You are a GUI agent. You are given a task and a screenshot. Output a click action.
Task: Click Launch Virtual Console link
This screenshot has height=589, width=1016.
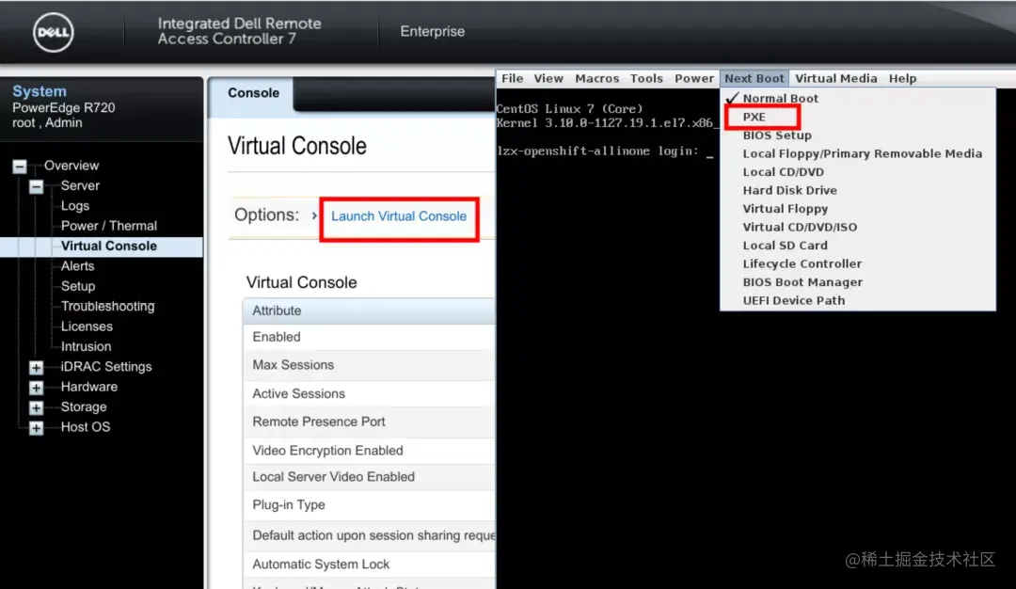pos(399,216)
